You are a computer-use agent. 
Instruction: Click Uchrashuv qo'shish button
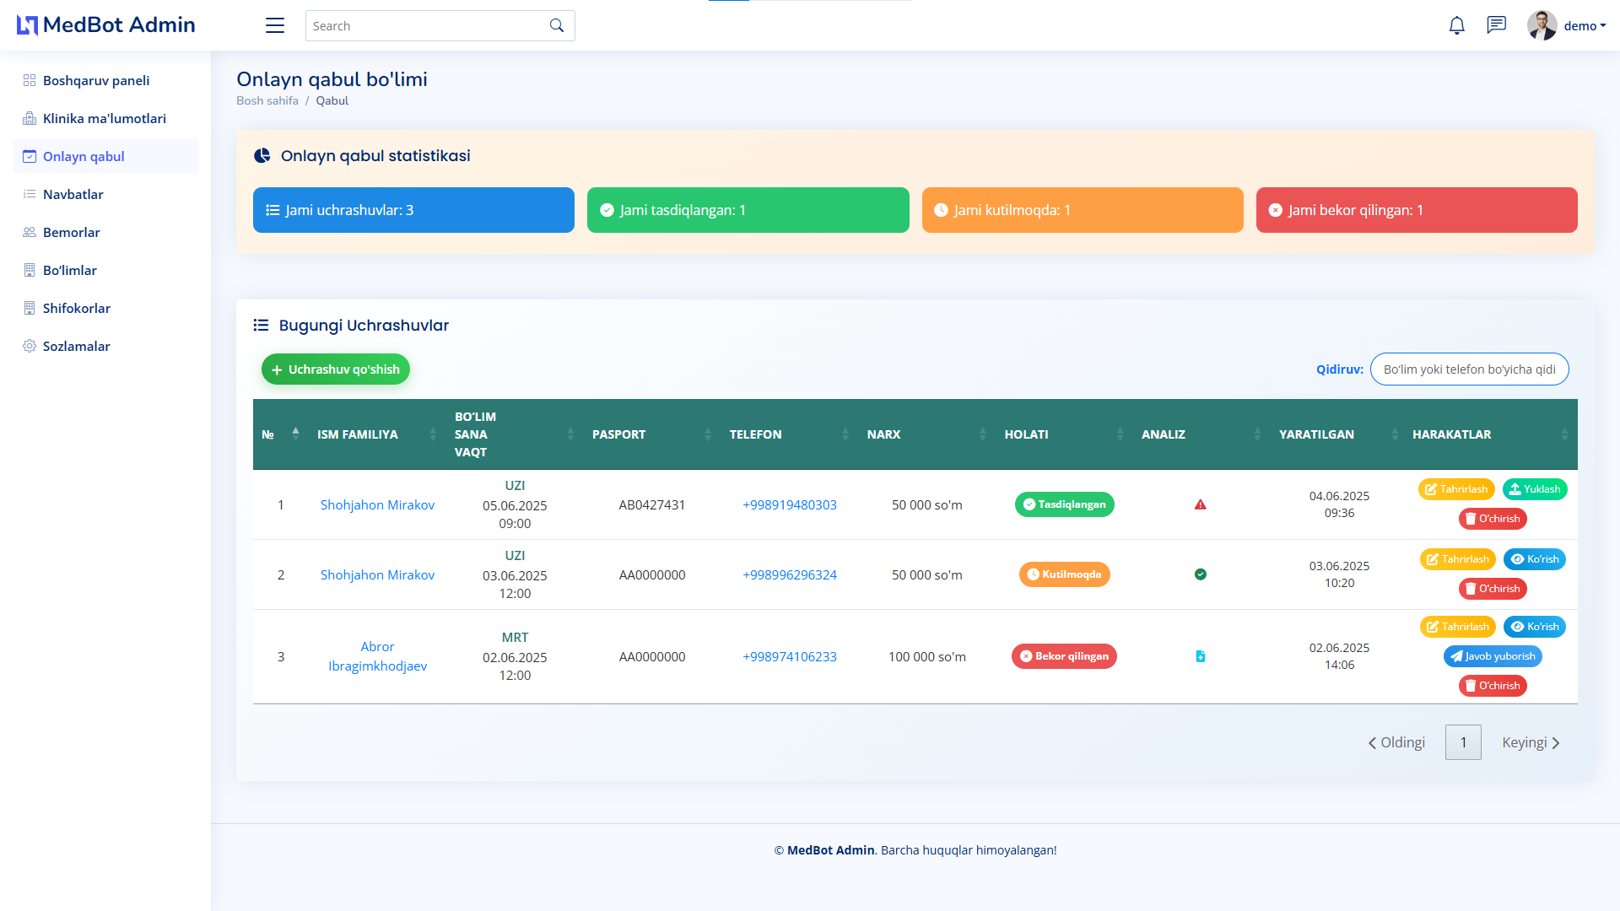point(336,369)
